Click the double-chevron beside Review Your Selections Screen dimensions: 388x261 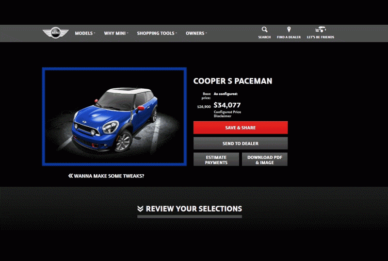click(140, 209)
